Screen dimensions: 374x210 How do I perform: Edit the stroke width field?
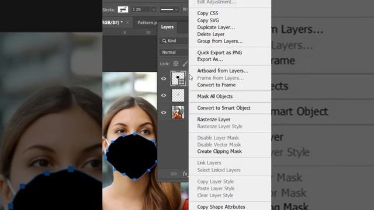tap(141, 9)
